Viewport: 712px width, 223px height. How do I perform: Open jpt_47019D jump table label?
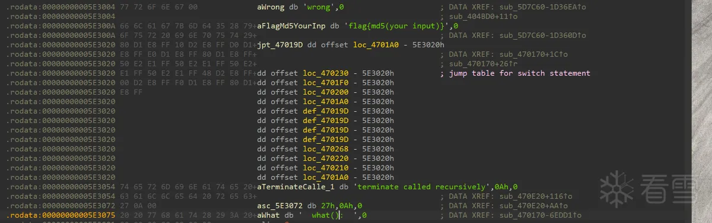280,44
